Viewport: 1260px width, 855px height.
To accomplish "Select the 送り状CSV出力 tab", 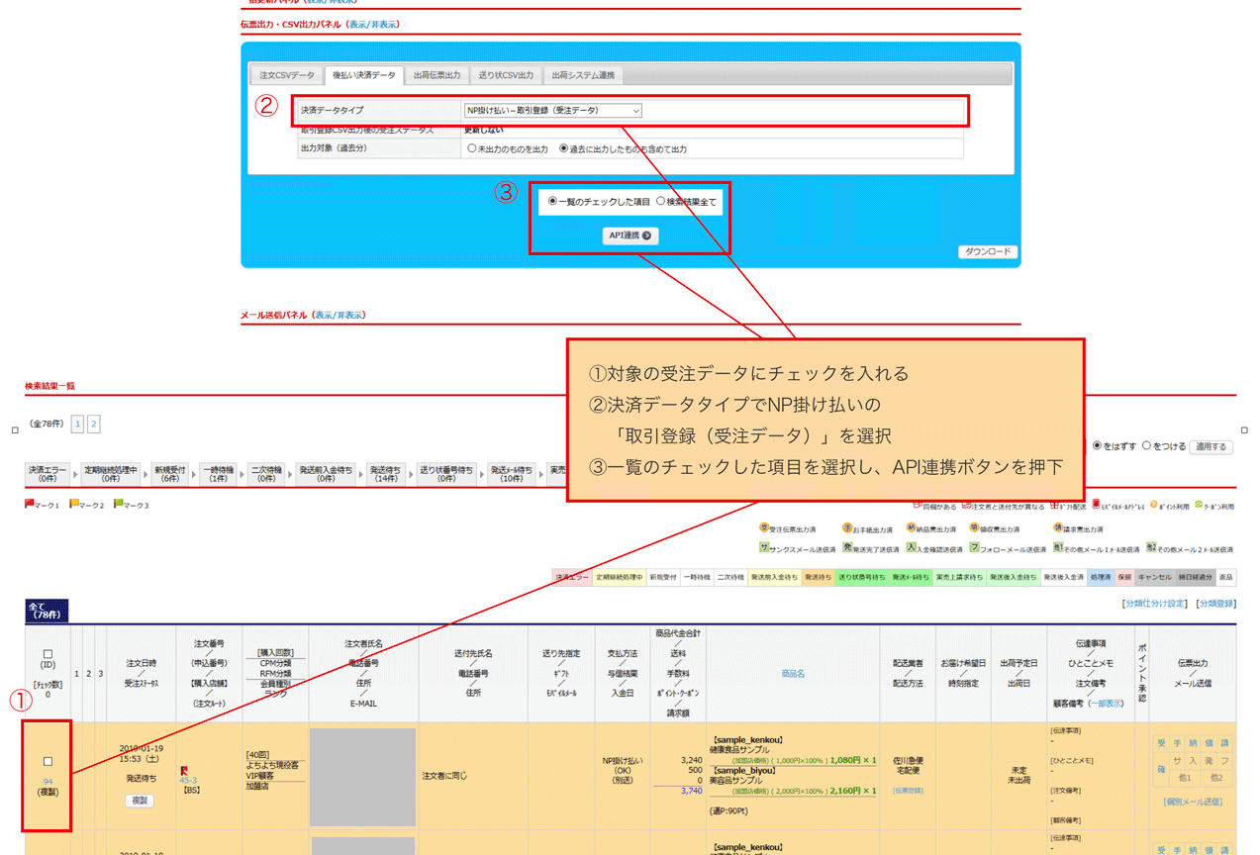I will (506, 75).
